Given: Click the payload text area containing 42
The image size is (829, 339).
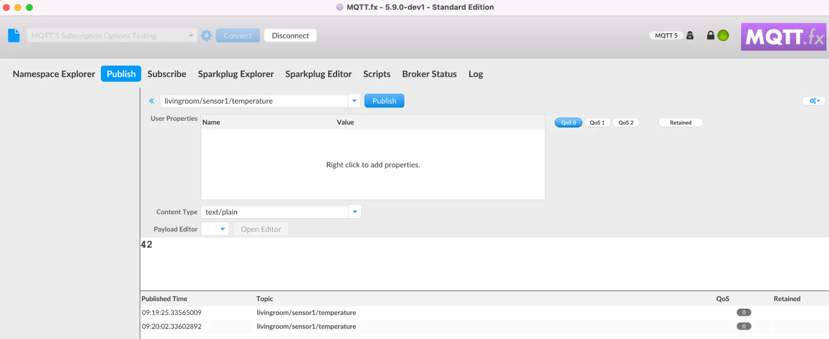Looking at the screenshot, I should click(x=484, y=264).
